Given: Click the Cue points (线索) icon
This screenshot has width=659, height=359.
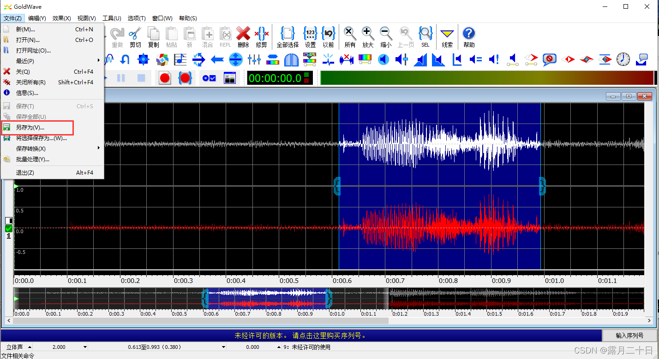Looking at the screenshot, I should point(447,37).
